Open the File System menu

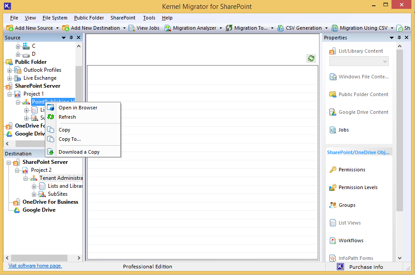pos(55,18)
